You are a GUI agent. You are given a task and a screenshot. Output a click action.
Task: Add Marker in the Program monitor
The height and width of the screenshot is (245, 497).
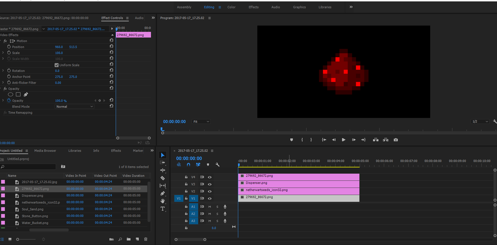(291, 140)
